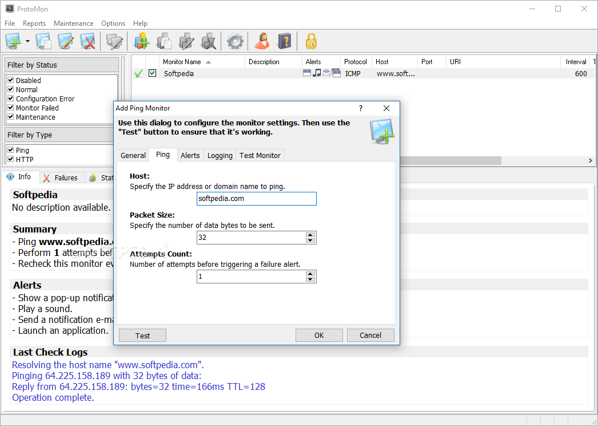The image size is (598, 426).
Task: Click the Add Group colored blocks icon
Action: coord(141,41)
